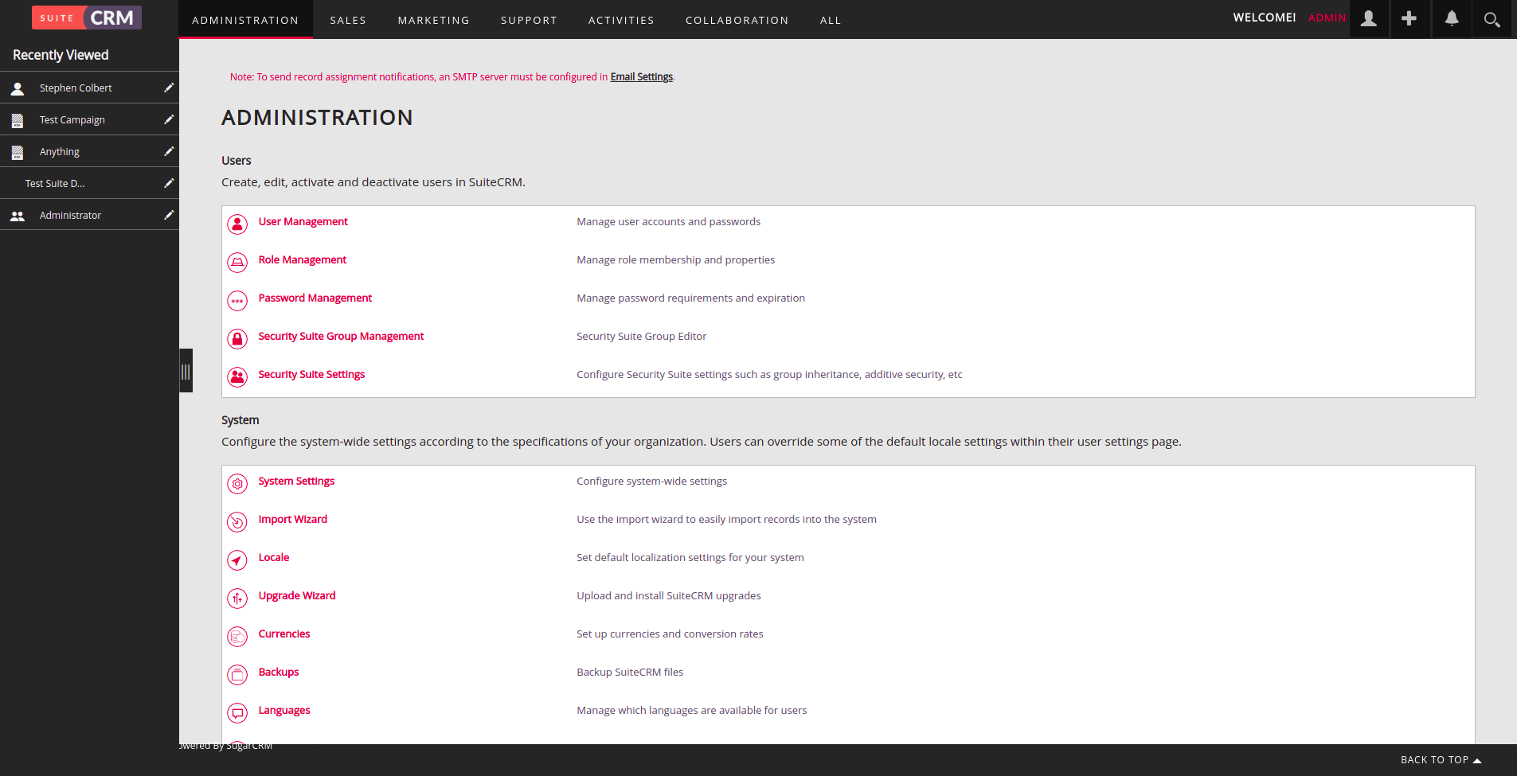Click the ADMIN user name link
The height and width of the screenshot is (776, 1517).
(1327, 18)
